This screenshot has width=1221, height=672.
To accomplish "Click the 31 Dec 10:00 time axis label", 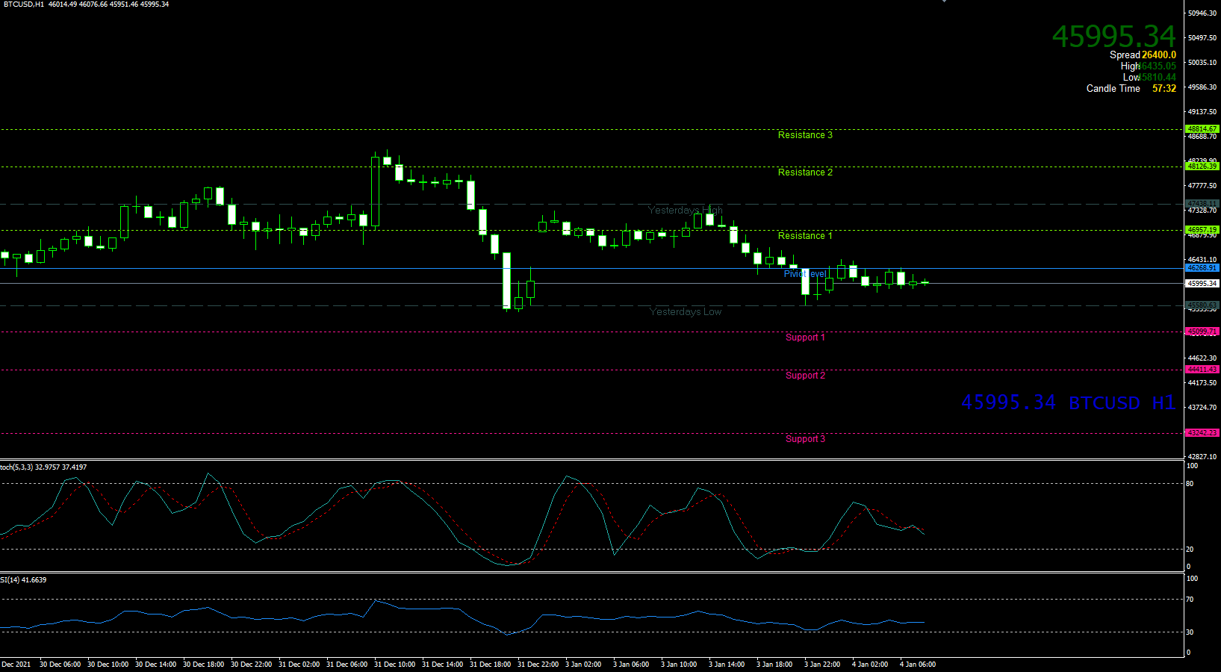I will pyautogui.click(x=394, y=665).
